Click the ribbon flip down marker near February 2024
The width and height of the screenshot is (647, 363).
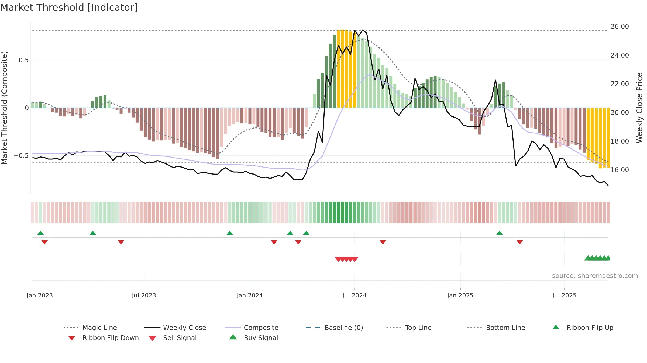274,242
